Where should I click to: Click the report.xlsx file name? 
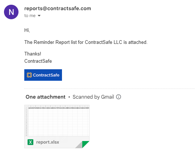pos(47,142)
